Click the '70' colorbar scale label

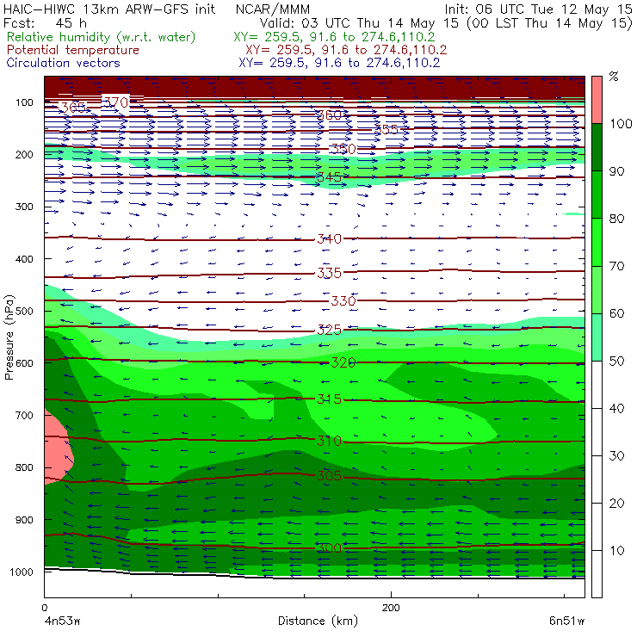click(x=616, y=266)
